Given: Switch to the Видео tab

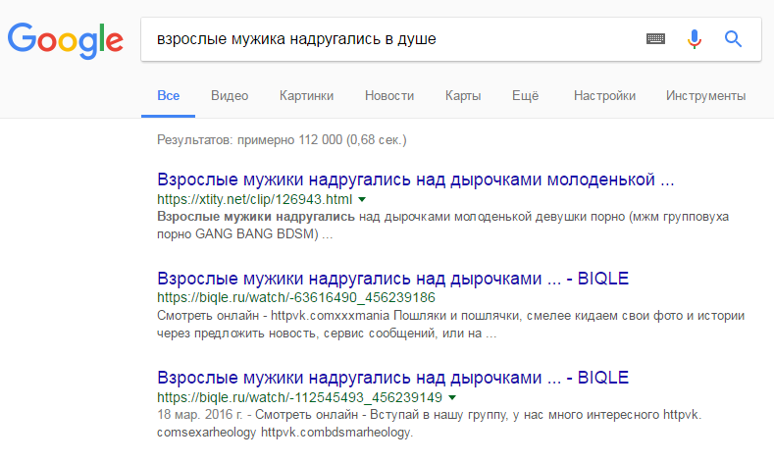Looking at the screenshot, I should pos(230,96).
